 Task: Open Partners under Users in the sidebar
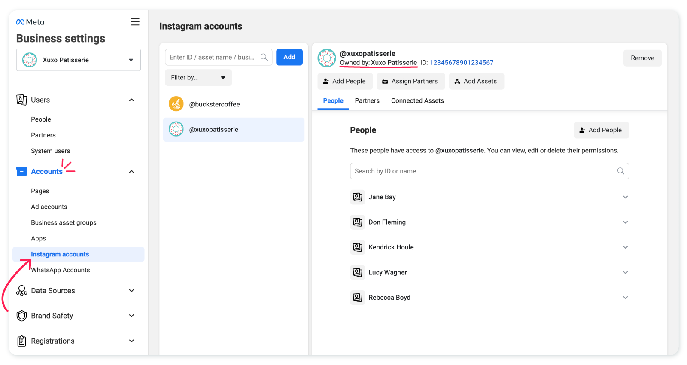[43, 135]
